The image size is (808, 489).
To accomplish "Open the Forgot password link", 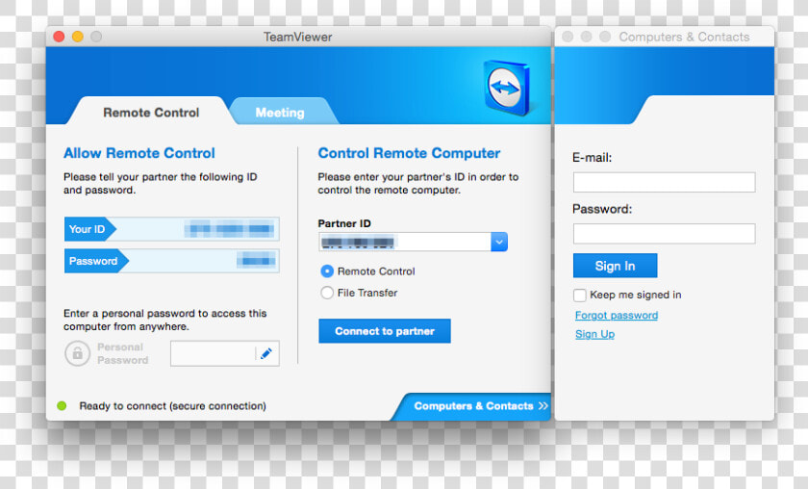I will pyautogui.click(x=617, y=315).
